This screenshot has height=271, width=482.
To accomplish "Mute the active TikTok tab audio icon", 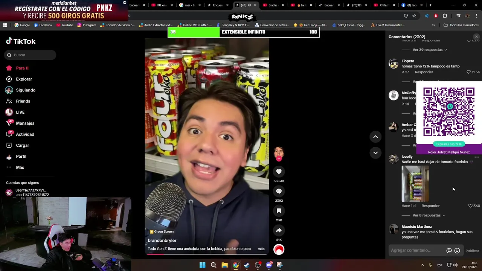I will pos(249,5).
